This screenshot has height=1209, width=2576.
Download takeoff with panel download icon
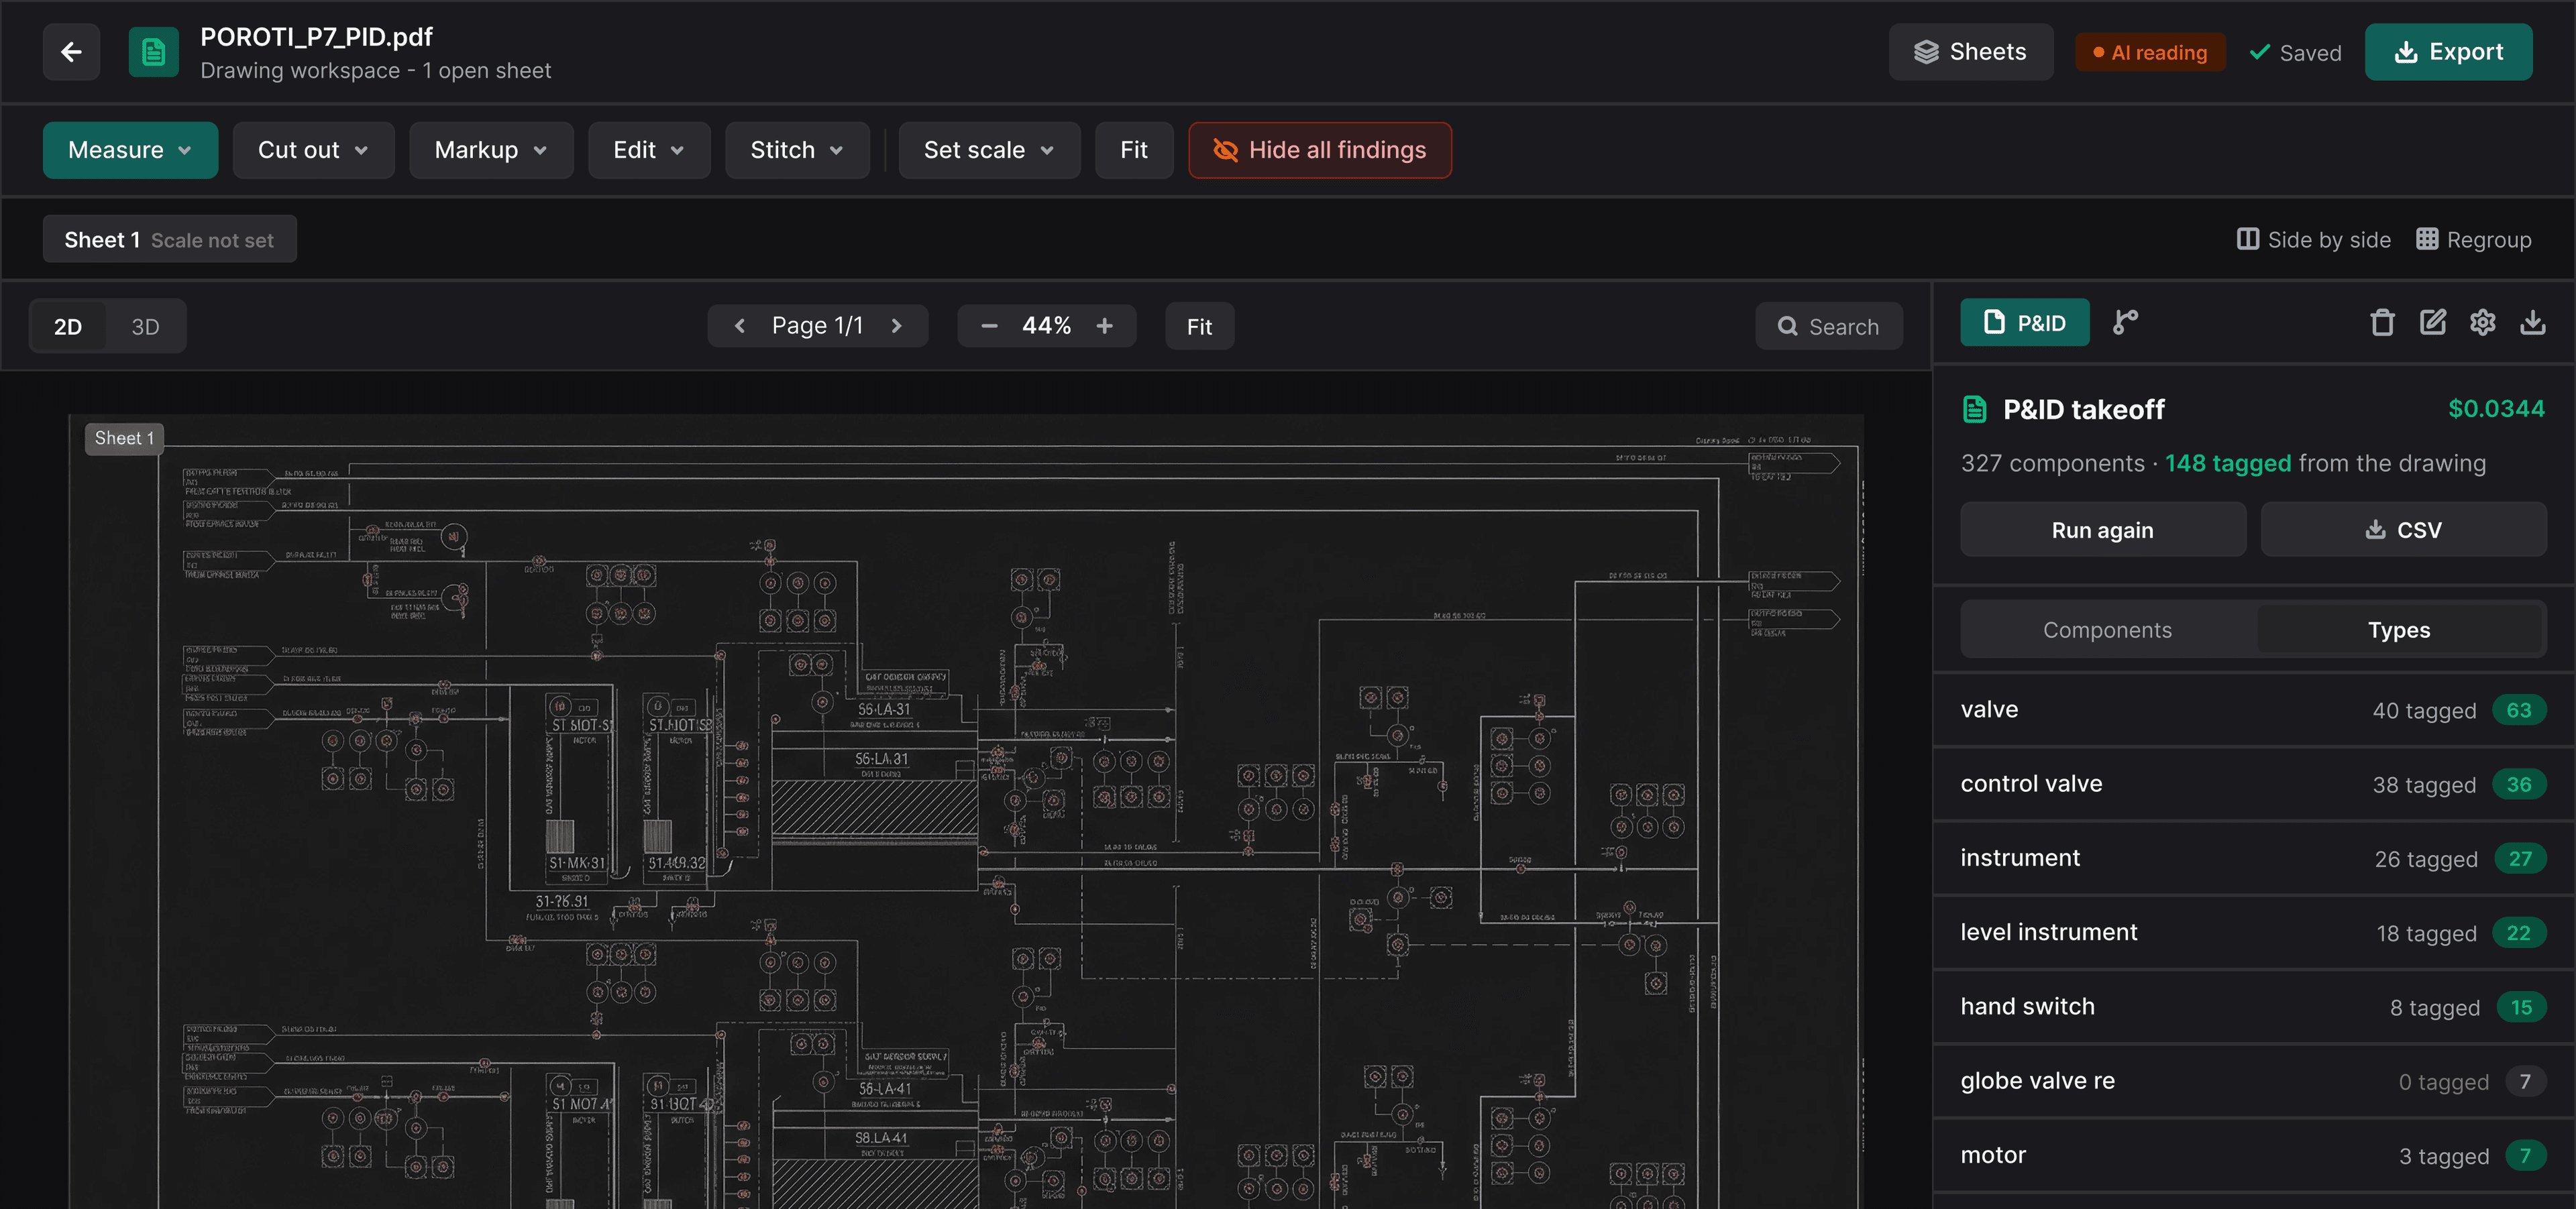tap(2532, 323)
